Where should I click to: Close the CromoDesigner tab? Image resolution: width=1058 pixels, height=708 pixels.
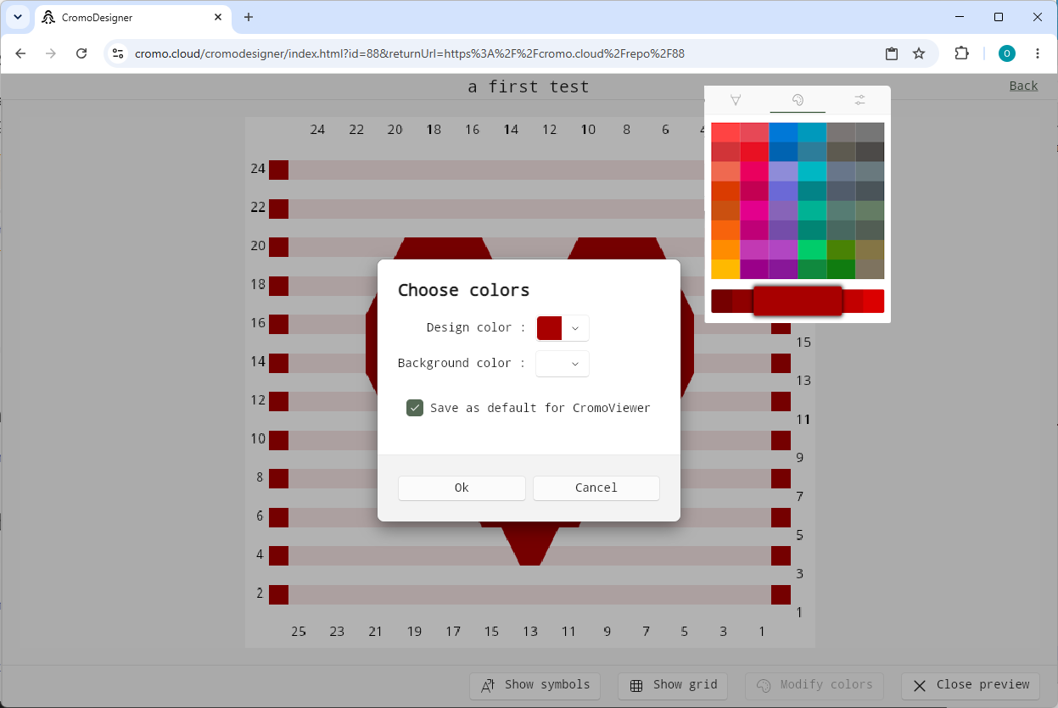point(218,17)
